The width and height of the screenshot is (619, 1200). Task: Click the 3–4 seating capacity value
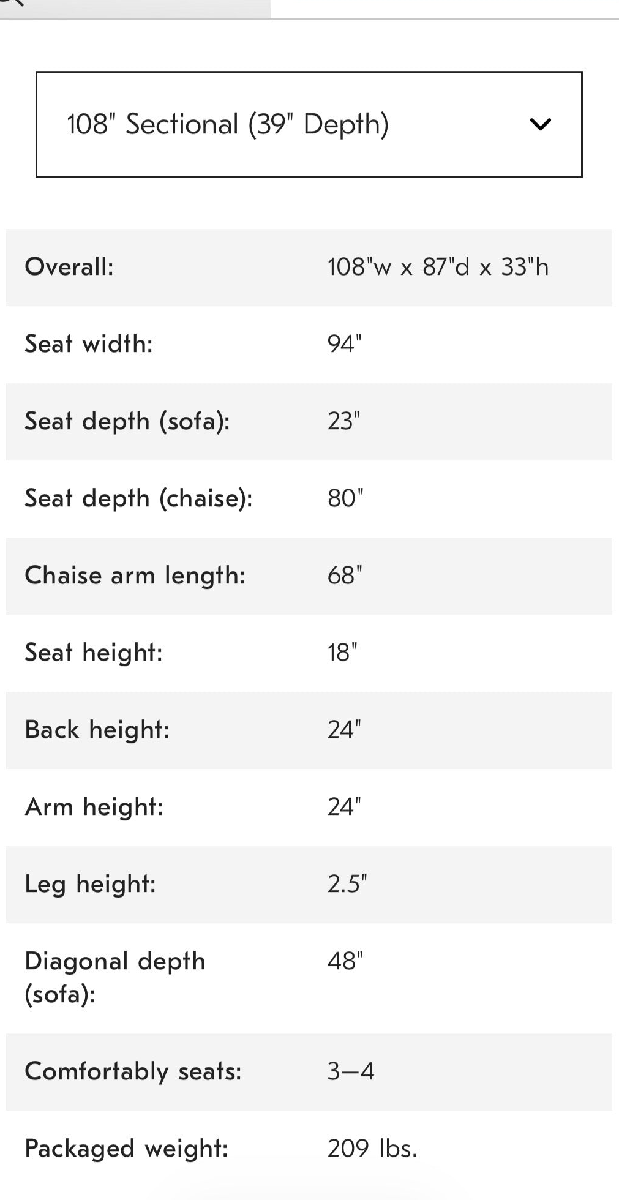[x=350, y=1071]
